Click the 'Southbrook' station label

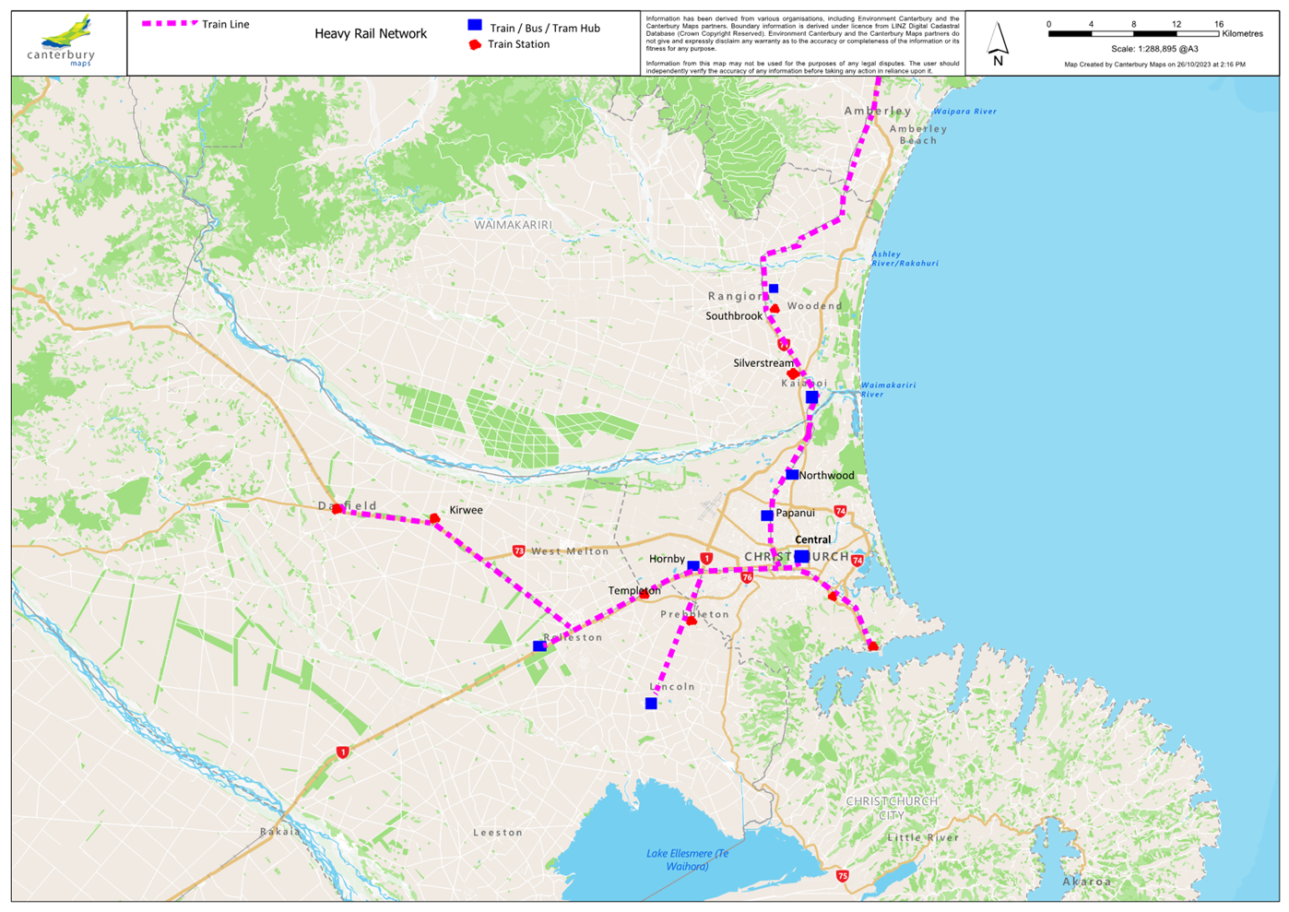pyautogui.click(x=734, y=316)
